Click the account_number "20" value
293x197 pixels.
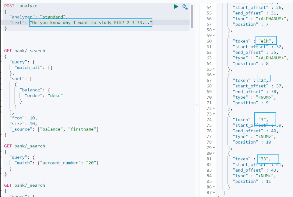pyautogui.click(x=91, y=163)
